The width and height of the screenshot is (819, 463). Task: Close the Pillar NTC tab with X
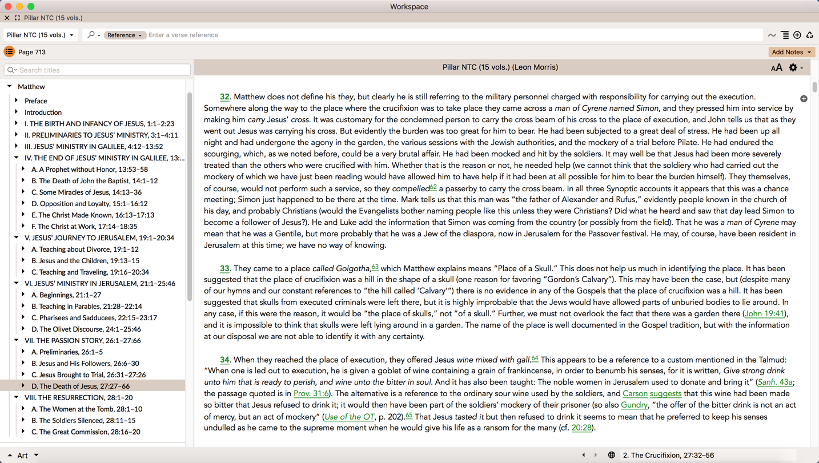(x=7, y=18)
